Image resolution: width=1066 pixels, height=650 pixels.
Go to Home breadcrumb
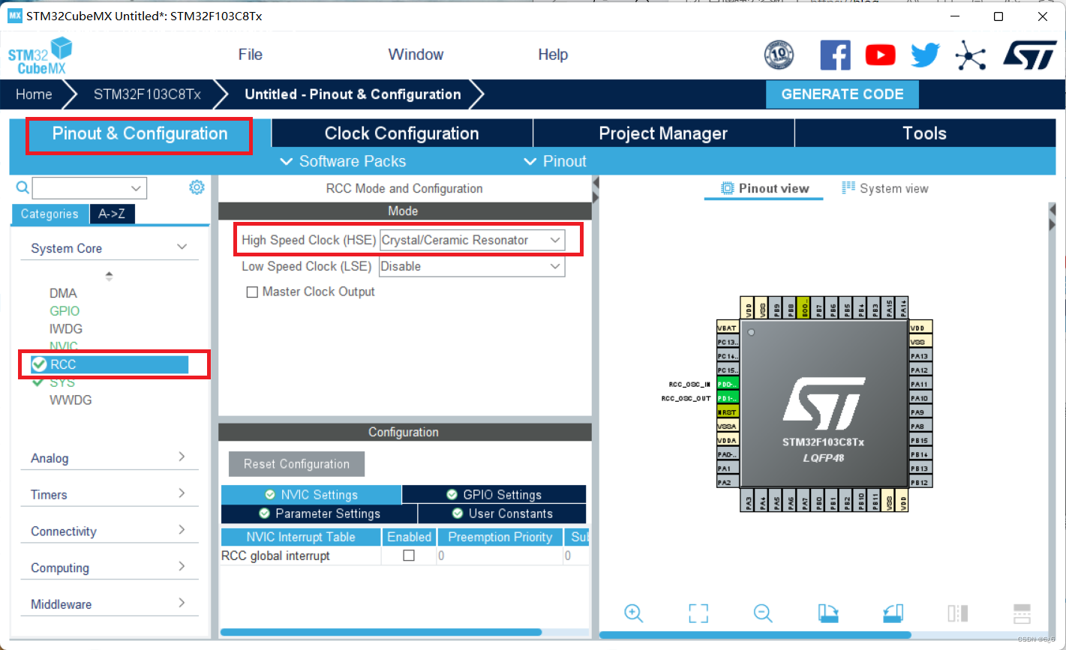pyautogui.click(x=34, y=94)
